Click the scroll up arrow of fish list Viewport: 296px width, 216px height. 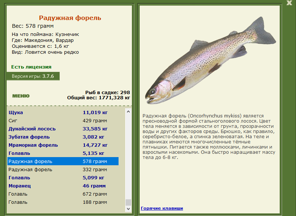coord(129,112)
